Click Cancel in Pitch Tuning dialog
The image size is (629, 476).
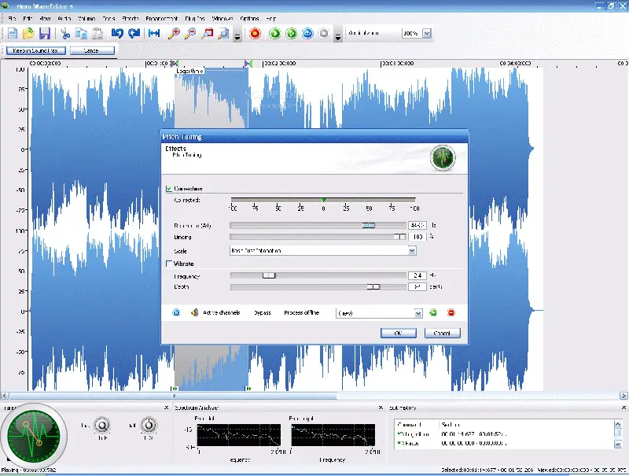[442, 334]
